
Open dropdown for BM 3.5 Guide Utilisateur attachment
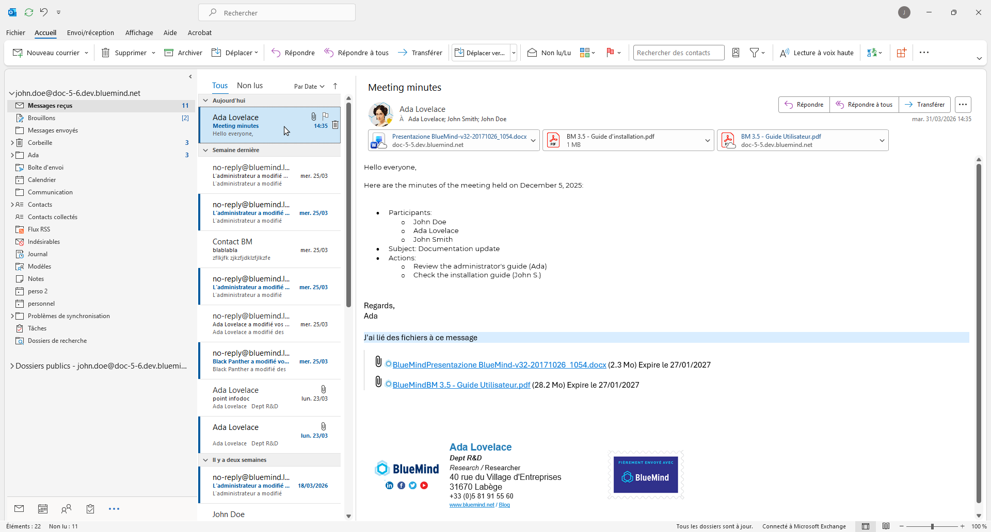882,140
